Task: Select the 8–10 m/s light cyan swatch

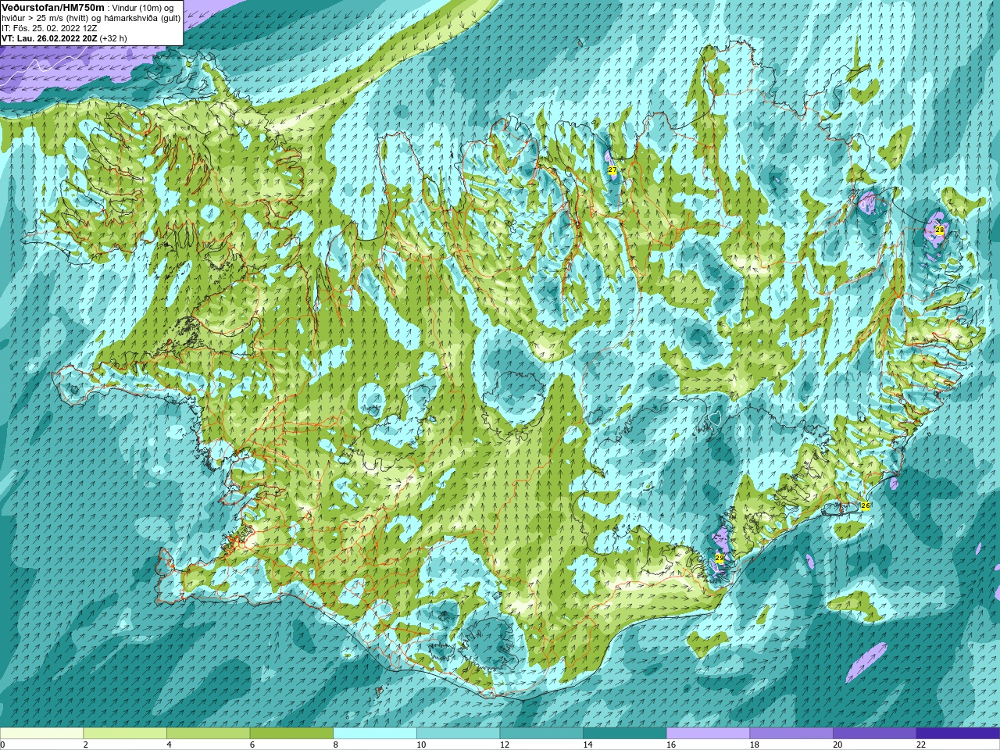Action: point(375,733)
